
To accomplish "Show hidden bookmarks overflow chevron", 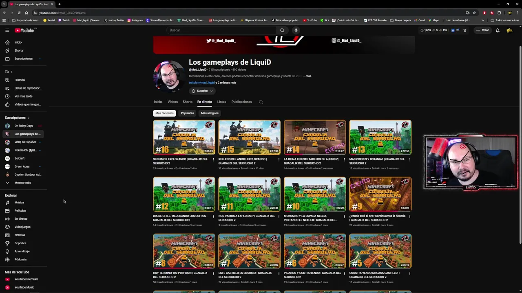I will click(x=482, y=20).
